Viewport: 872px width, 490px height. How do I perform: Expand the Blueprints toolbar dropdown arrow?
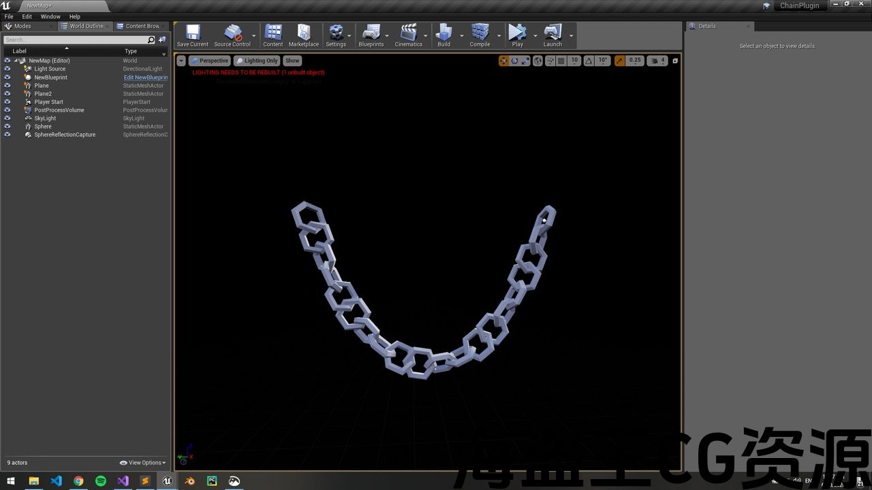click(x=387, y=35)
